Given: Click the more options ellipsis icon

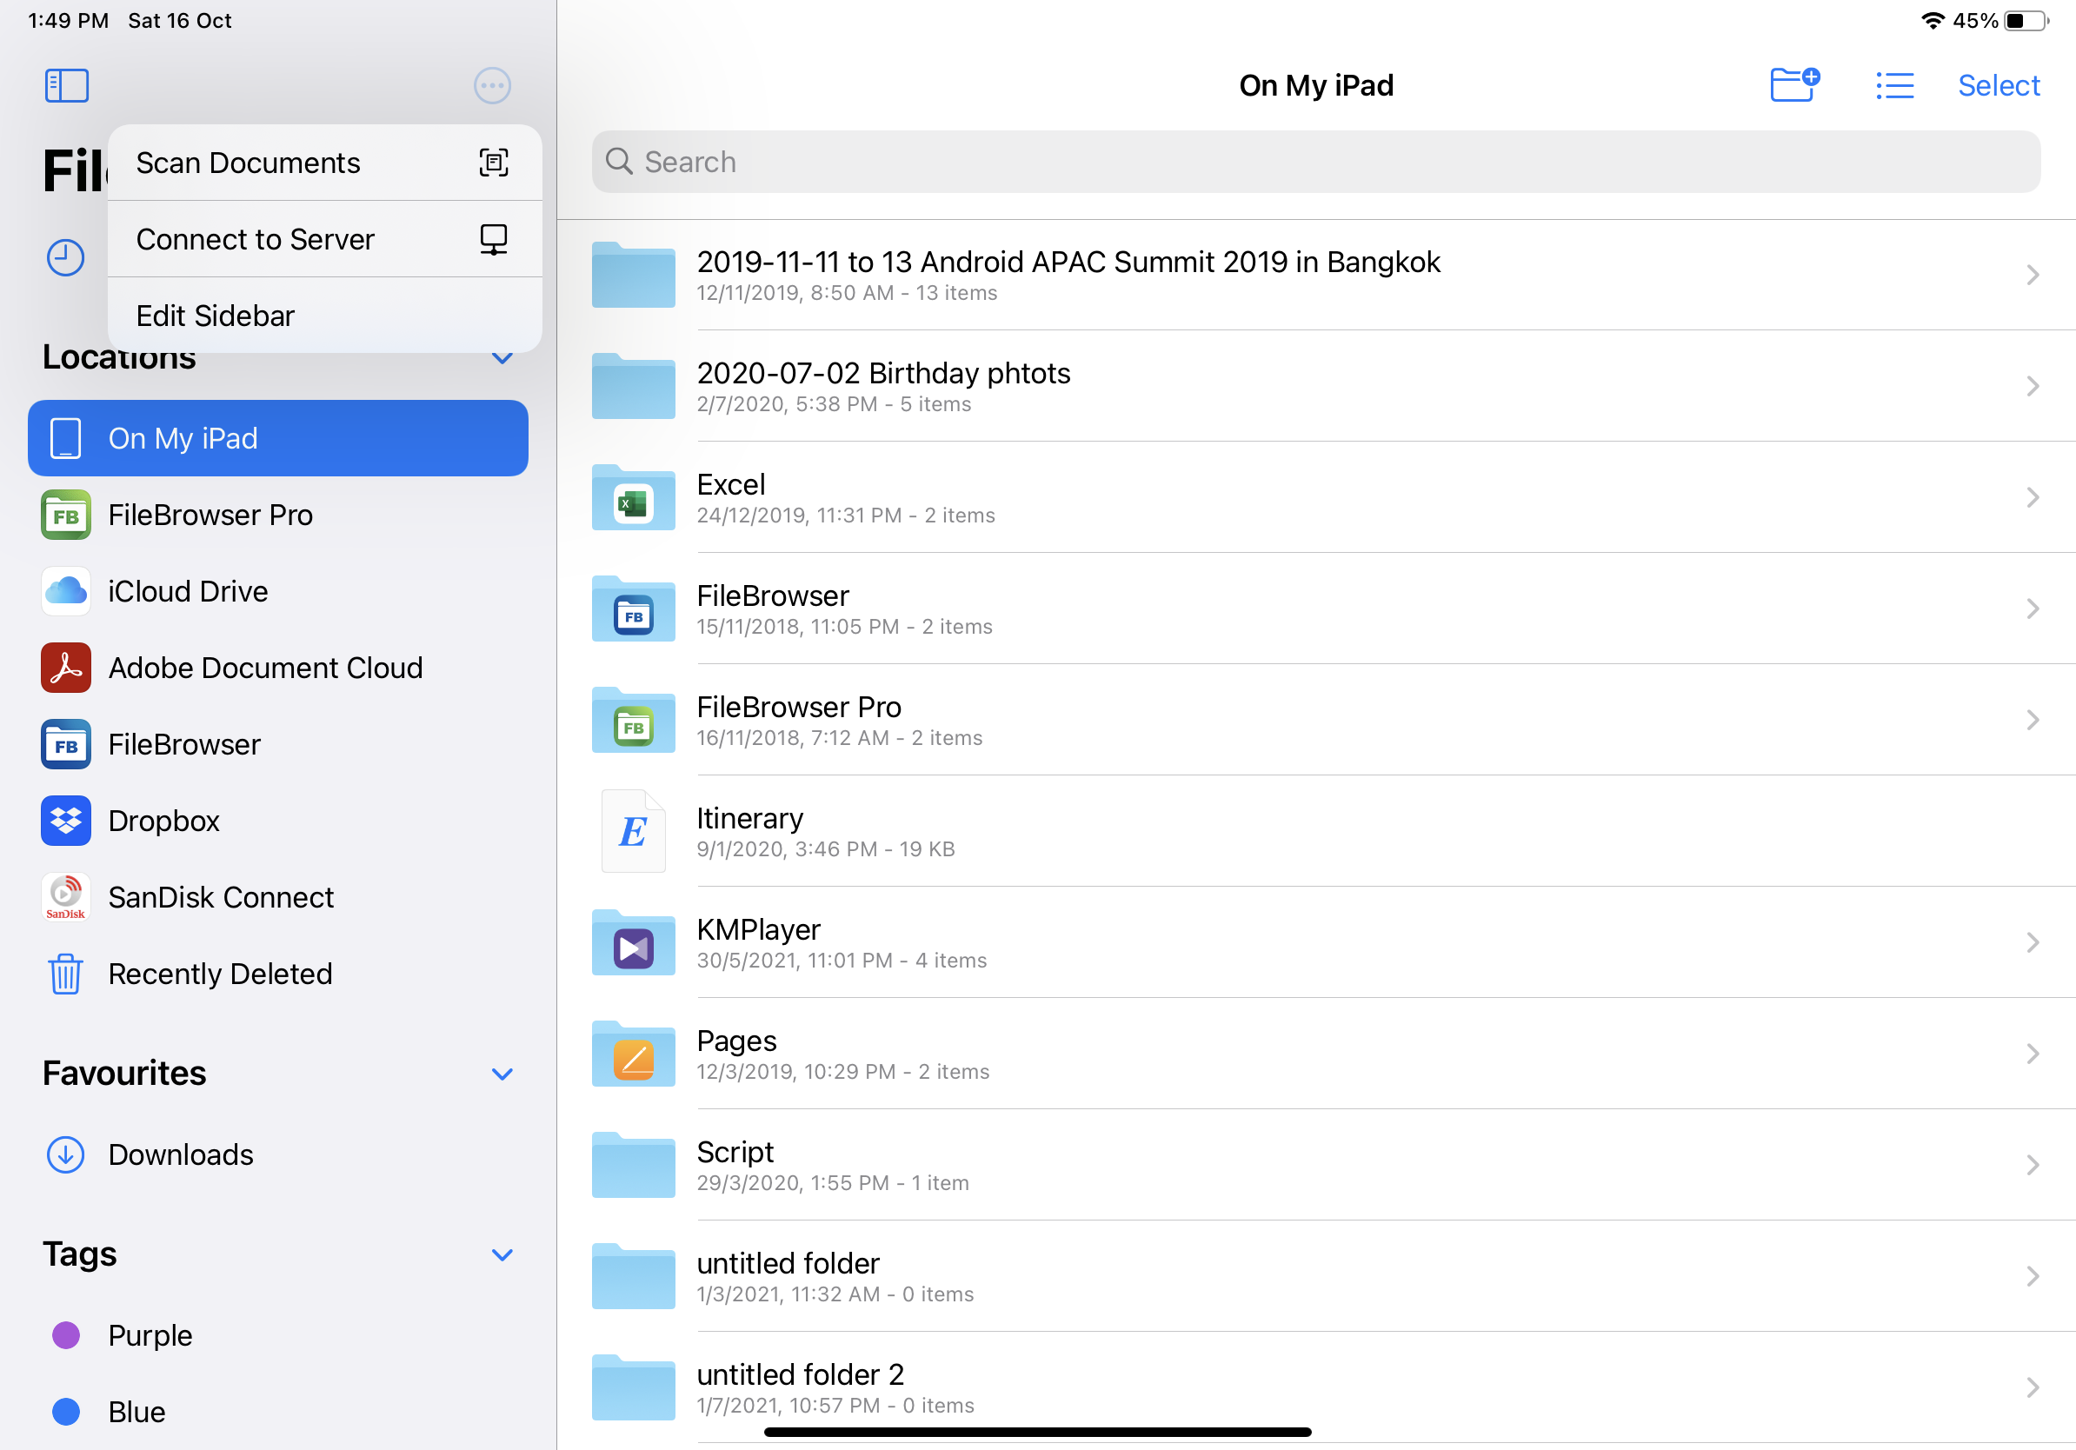Looking at the screenshot, I should [492, 86].
